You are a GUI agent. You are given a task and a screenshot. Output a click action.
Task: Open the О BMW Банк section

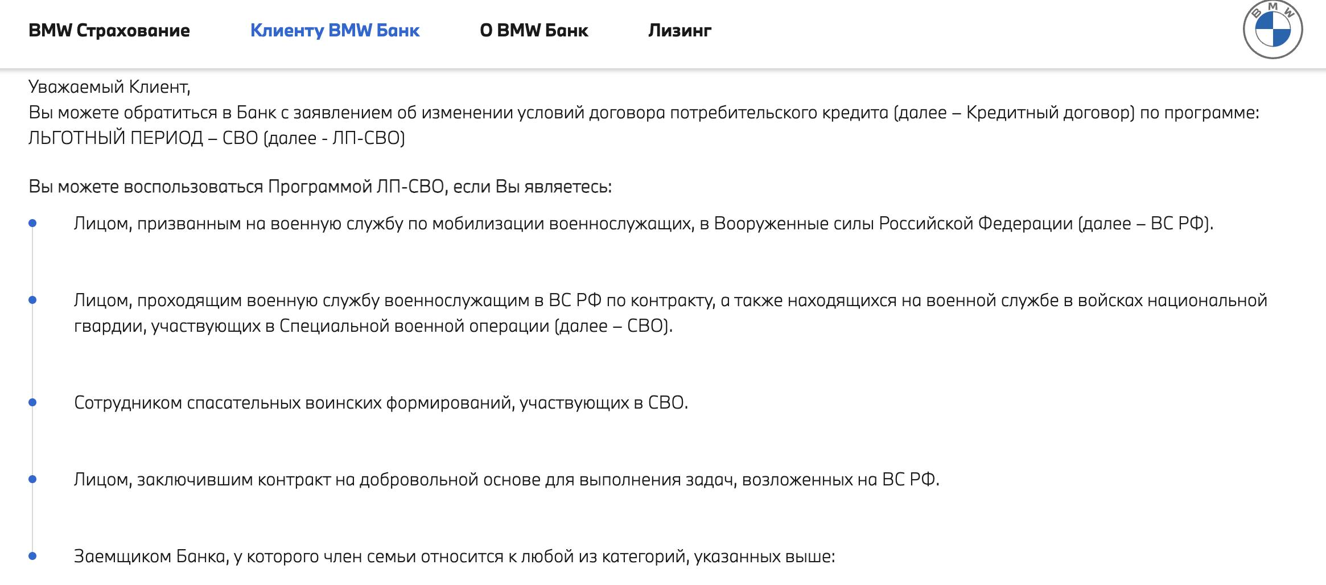pos(534,30)
